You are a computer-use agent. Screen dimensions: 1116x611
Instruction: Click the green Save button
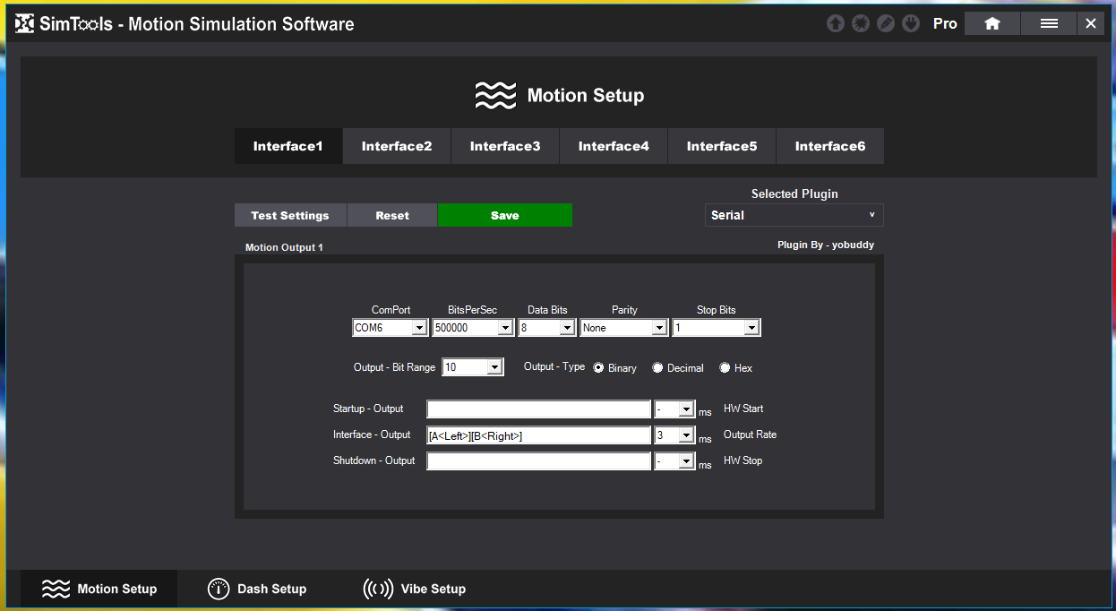[x=505, y=215]
